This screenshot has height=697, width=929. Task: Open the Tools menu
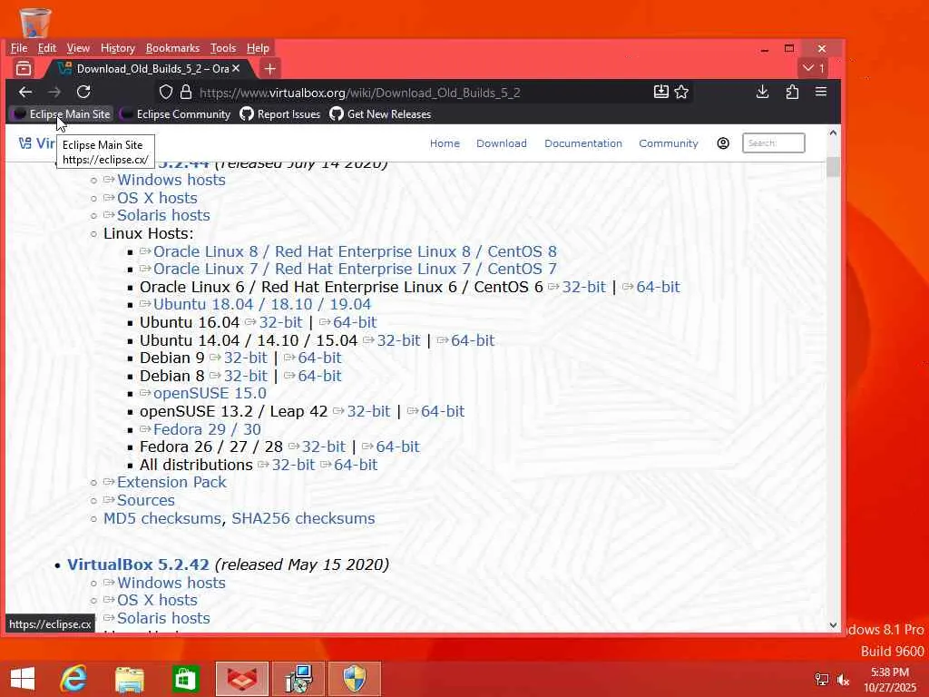(x=223, y=48)
